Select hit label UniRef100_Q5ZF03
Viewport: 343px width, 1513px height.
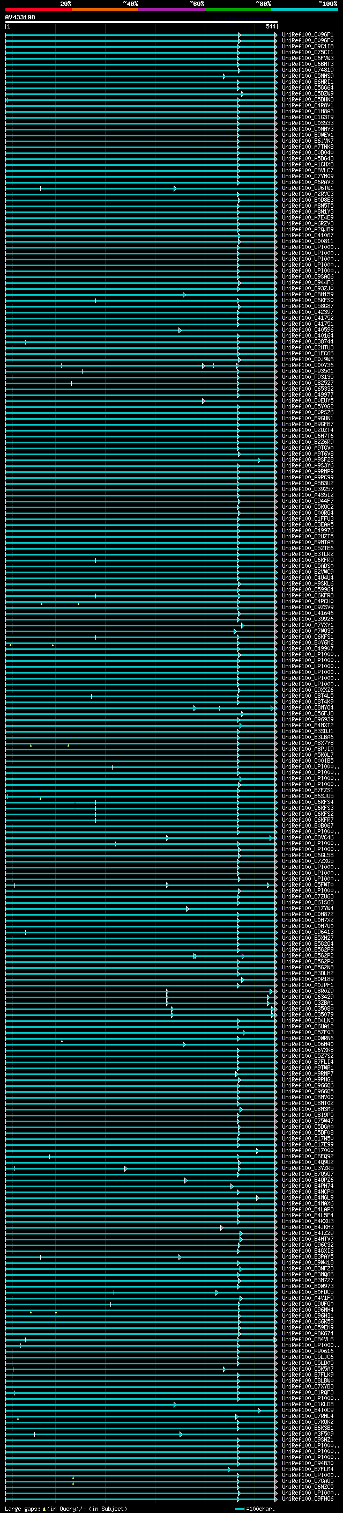click(x=307, y=1032)
